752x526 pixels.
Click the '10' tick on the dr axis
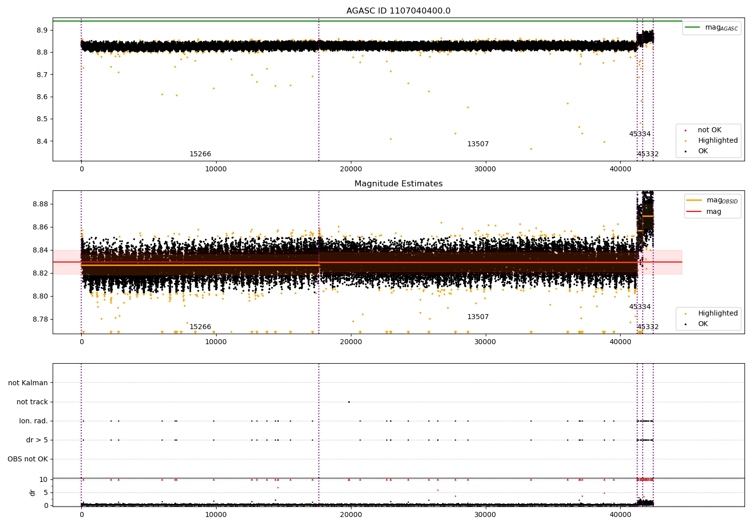coord(44,479)
